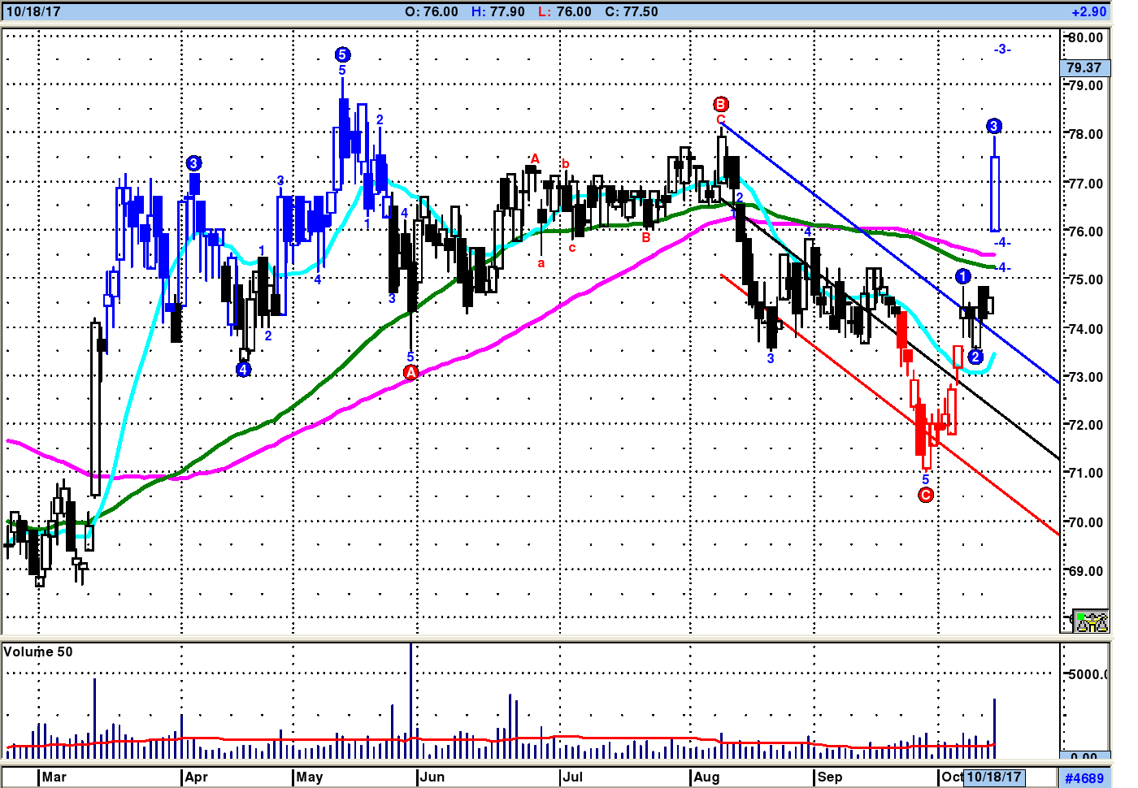This screenshot has width=1138, height=788.
Task: Click the balance scale icon at chart corner
Action: tap(1090, 621)
